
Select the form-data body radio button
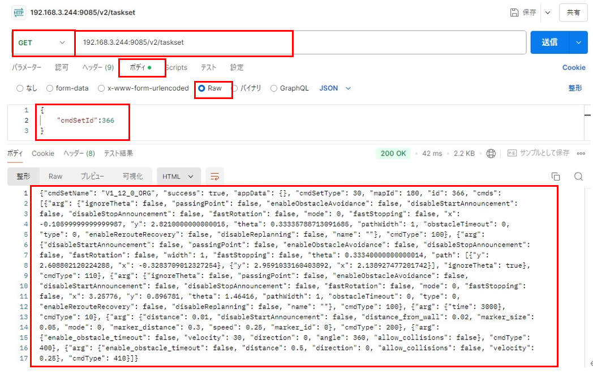[50, 88]
